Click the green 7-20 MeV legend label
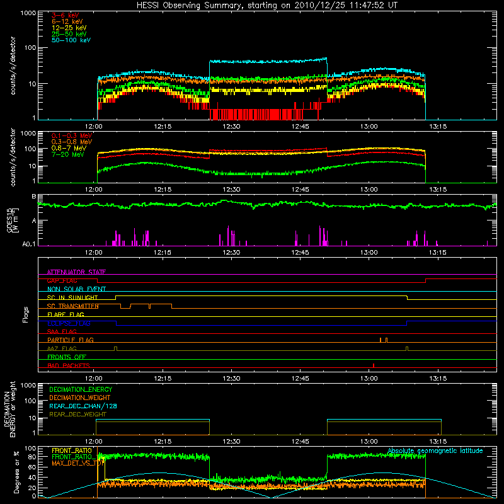This screenshot has width=504, height=504. [x=67, y=154]
